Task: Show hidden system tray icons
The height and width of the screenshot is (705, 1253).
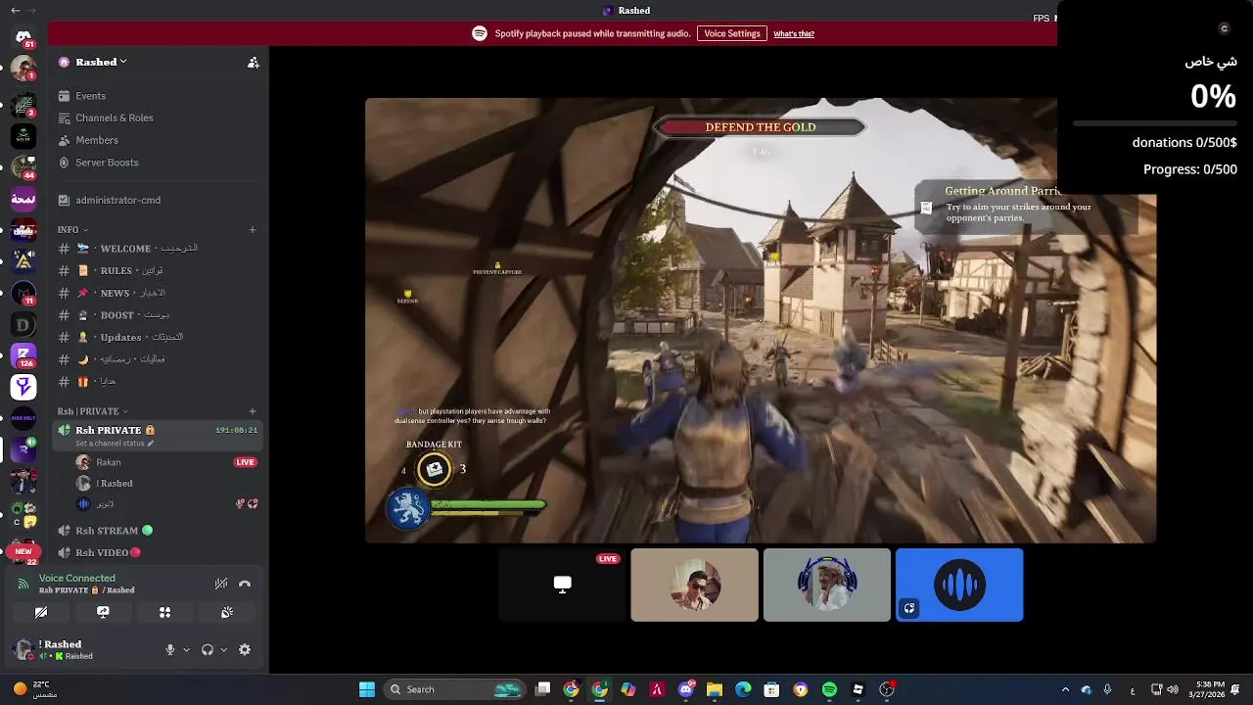Action: click(x=1065, y=689)
